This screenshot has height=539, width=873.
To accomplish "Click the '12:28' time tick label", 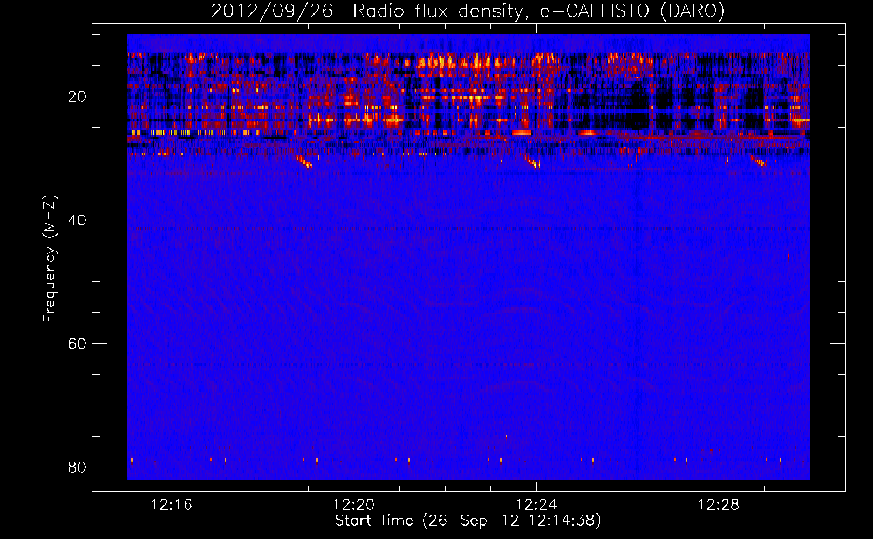I will pyautogui.click(x=719, y=505).
